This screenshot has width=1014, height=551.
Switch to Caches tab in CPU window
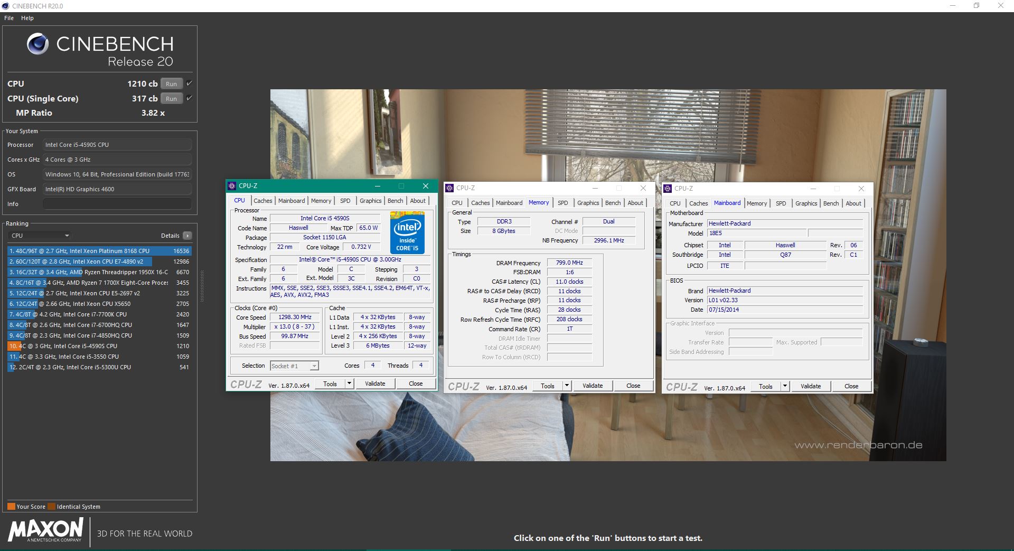pyautogui.click(x=262, y=201)
